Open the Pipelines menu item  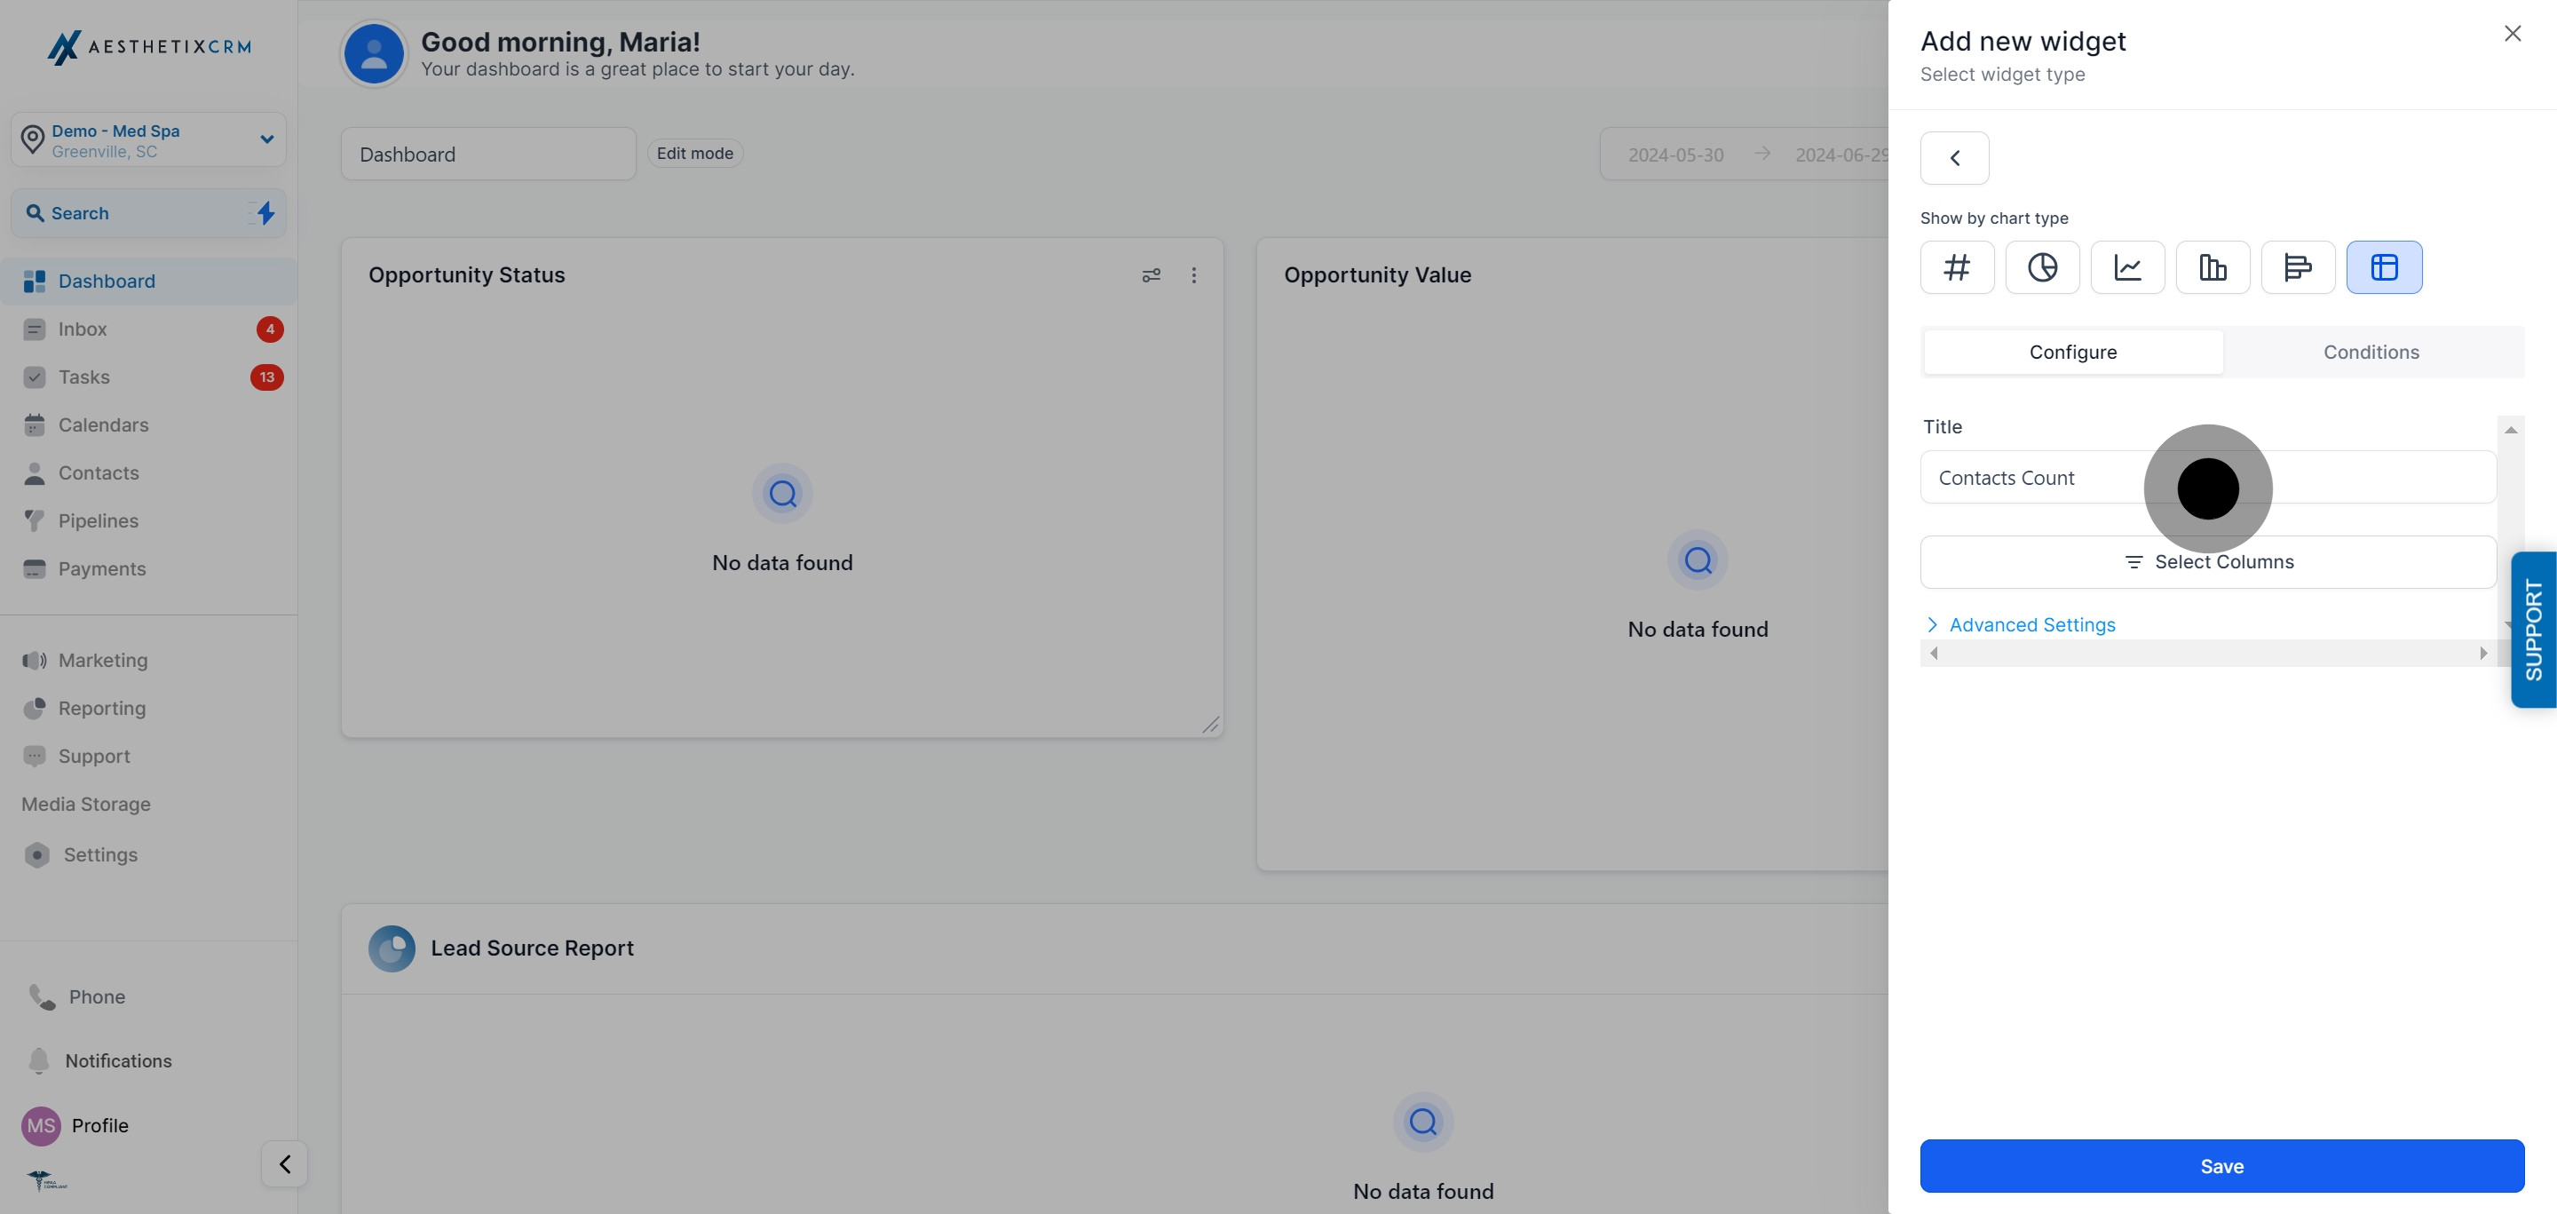(98, 521)
